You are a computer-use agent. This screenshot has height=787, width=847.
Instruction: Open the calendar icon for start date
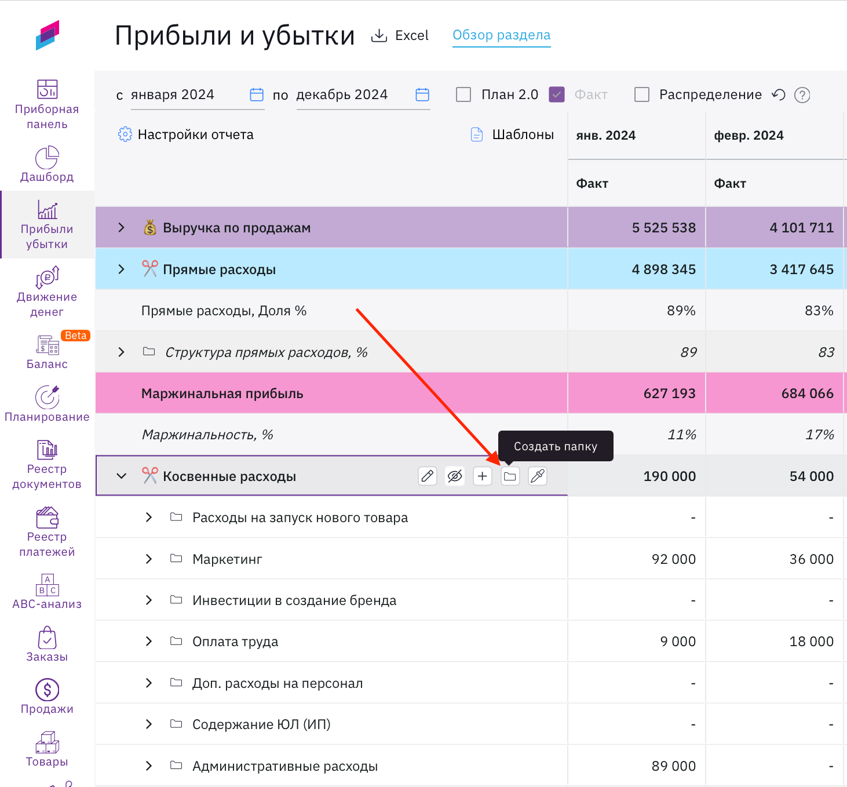point(257,94)
